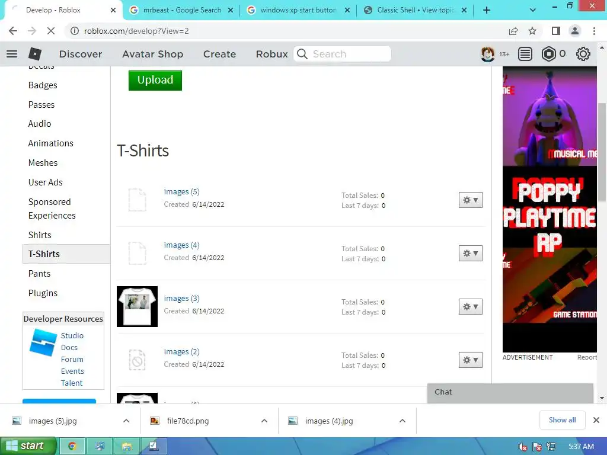Click the images (3) t-shirt thumbnail
Viewport: 607px width, 455px height.
point(137,306)
